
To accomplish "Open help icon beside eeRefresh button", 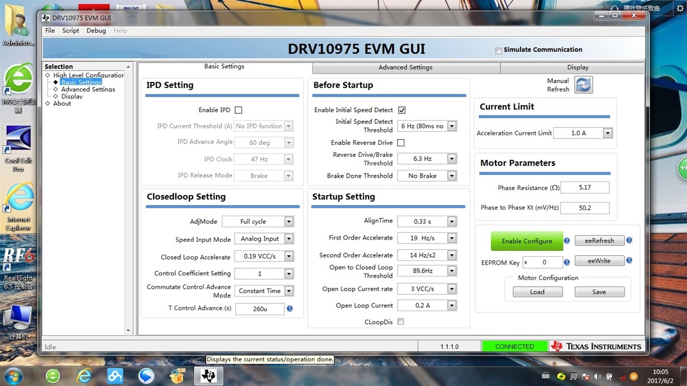I will (629, 241).
